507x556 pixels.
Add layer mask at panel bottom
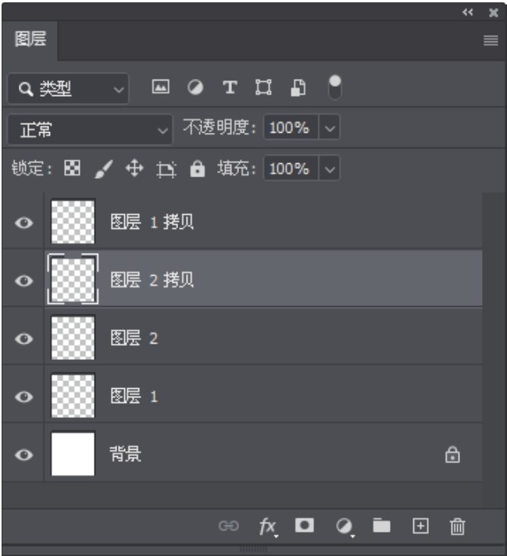pos(305,525)
